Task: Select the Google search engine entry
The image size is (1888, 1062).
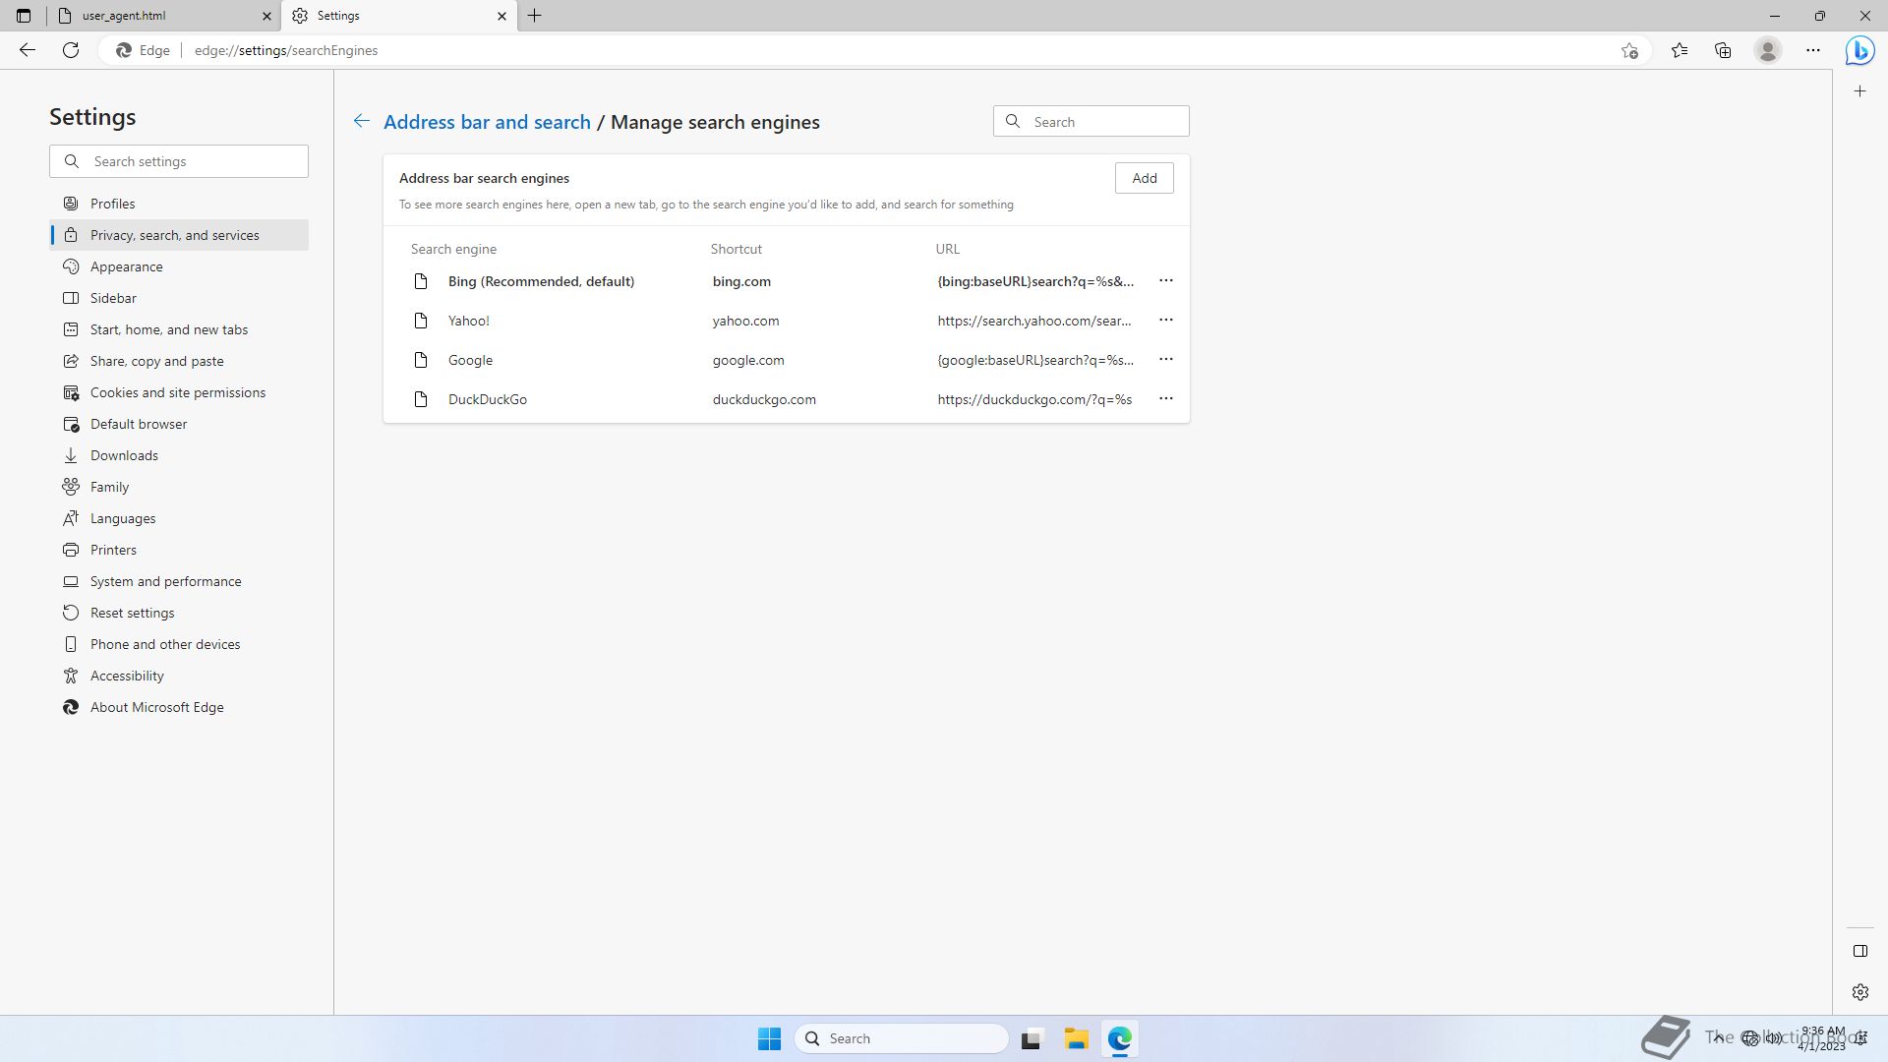Action: click(470, 360)
